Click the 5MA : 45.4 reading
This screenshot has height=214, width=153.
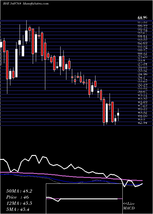[x=18, y=209]
